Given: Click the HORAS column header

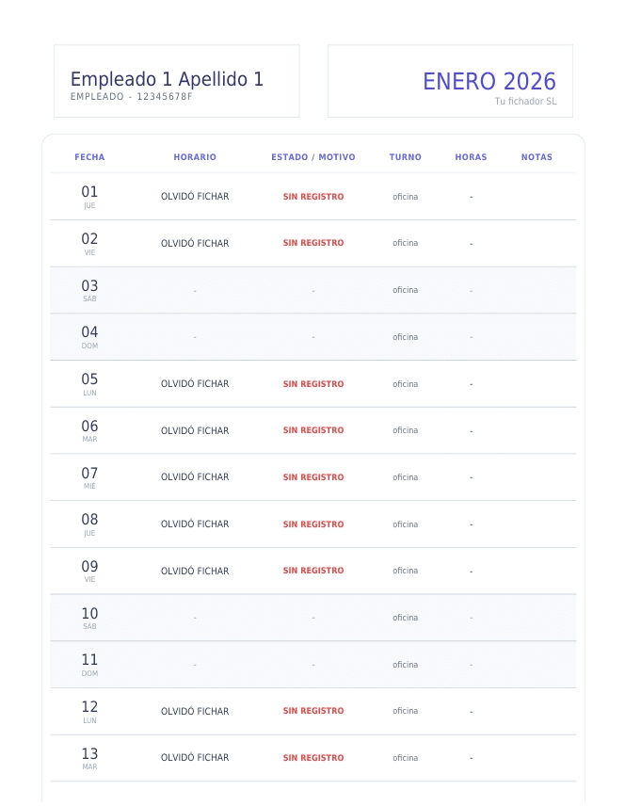Looking at the screenshot, I should pos(471,157).
